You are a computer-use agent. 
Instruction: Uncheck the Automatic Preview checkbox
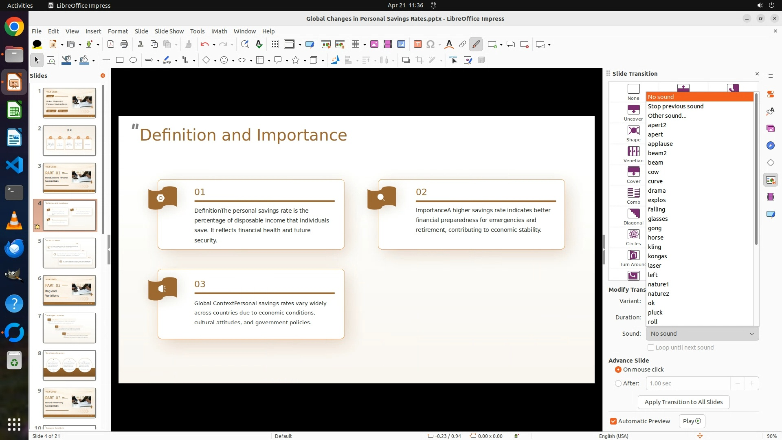click(x=613, y=421)
